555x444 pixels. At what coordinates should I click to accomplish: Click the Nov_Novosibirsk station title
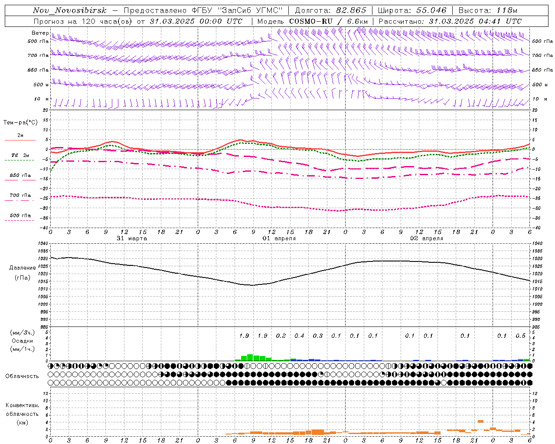70,10
